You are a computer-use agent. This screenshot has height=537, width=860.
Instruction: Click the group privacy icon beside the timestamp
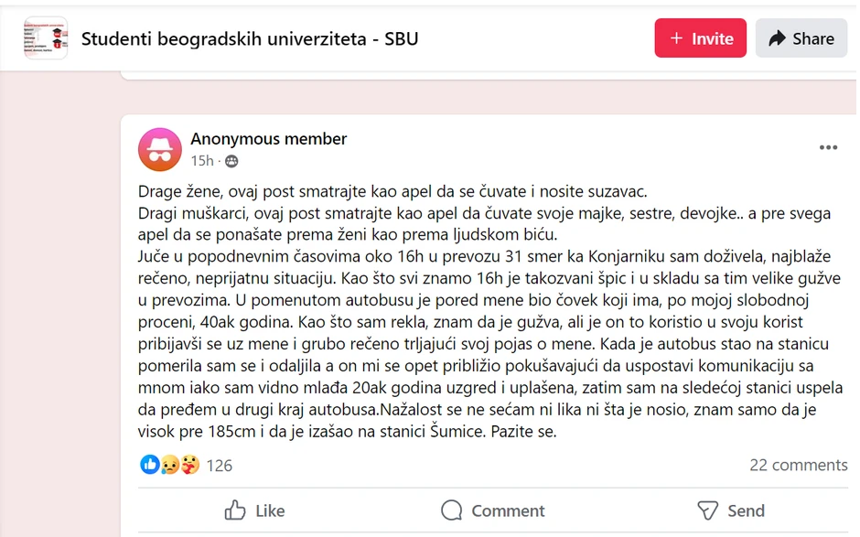(x=231, y=160)
